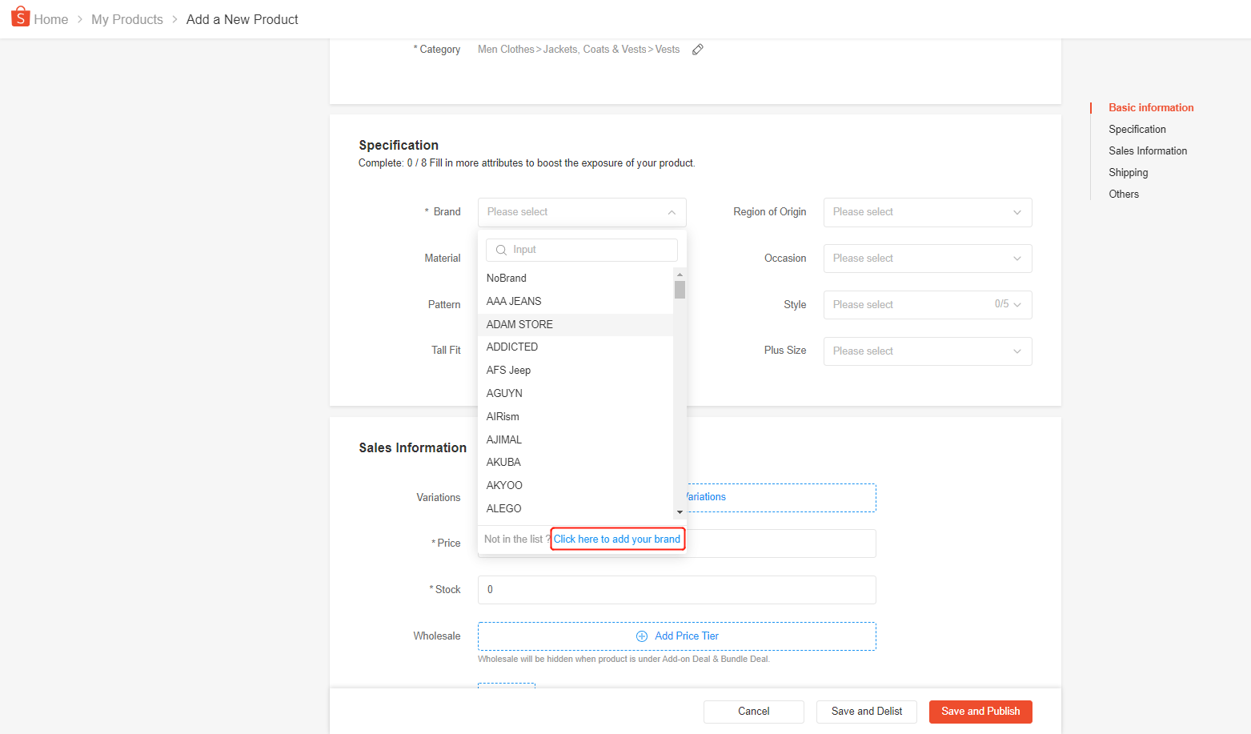This screenshot has width=1251, height=734.
Task: Choose AGUYN from the dropdown
Action: 575,393
